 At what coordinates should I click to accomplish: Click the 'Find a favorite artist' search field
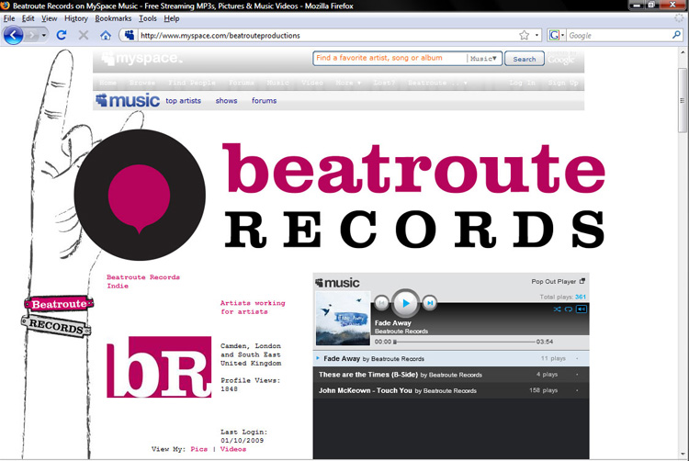[x=390, y=58]
